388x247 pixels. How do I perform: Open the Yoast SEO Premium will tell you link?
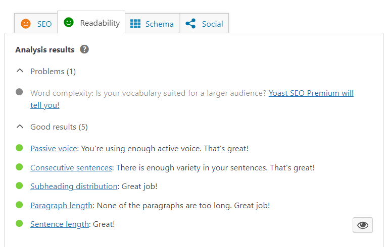click(x=311, y=93)
